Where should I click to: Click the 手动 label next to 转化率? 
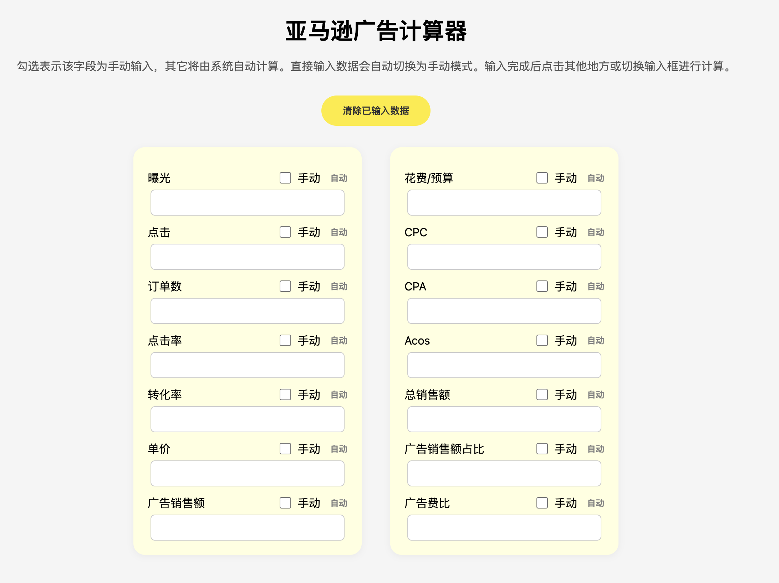pyautogui.click(x=309, y=395)
